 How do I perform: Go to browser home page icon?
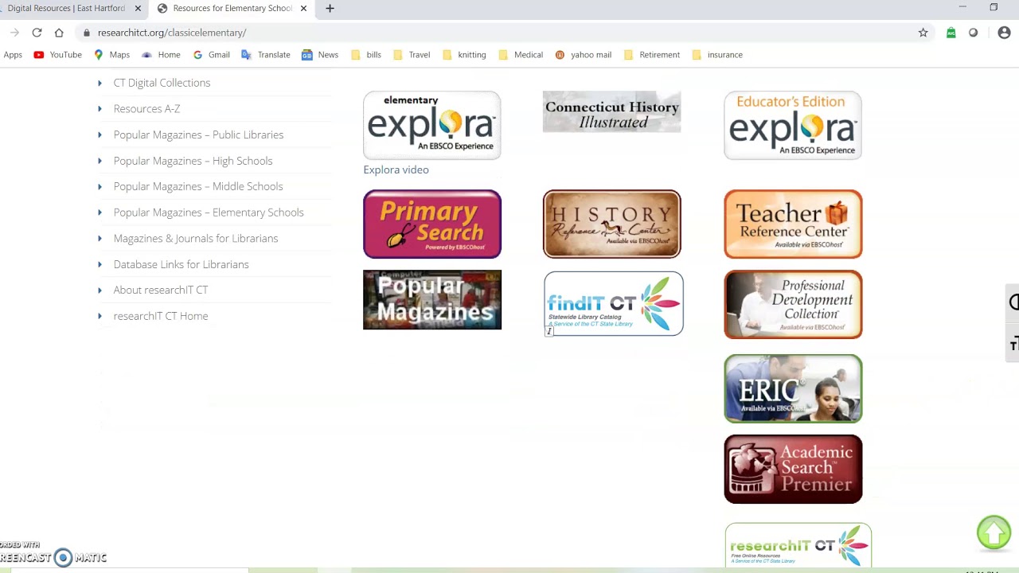click(x=59, y=33)
